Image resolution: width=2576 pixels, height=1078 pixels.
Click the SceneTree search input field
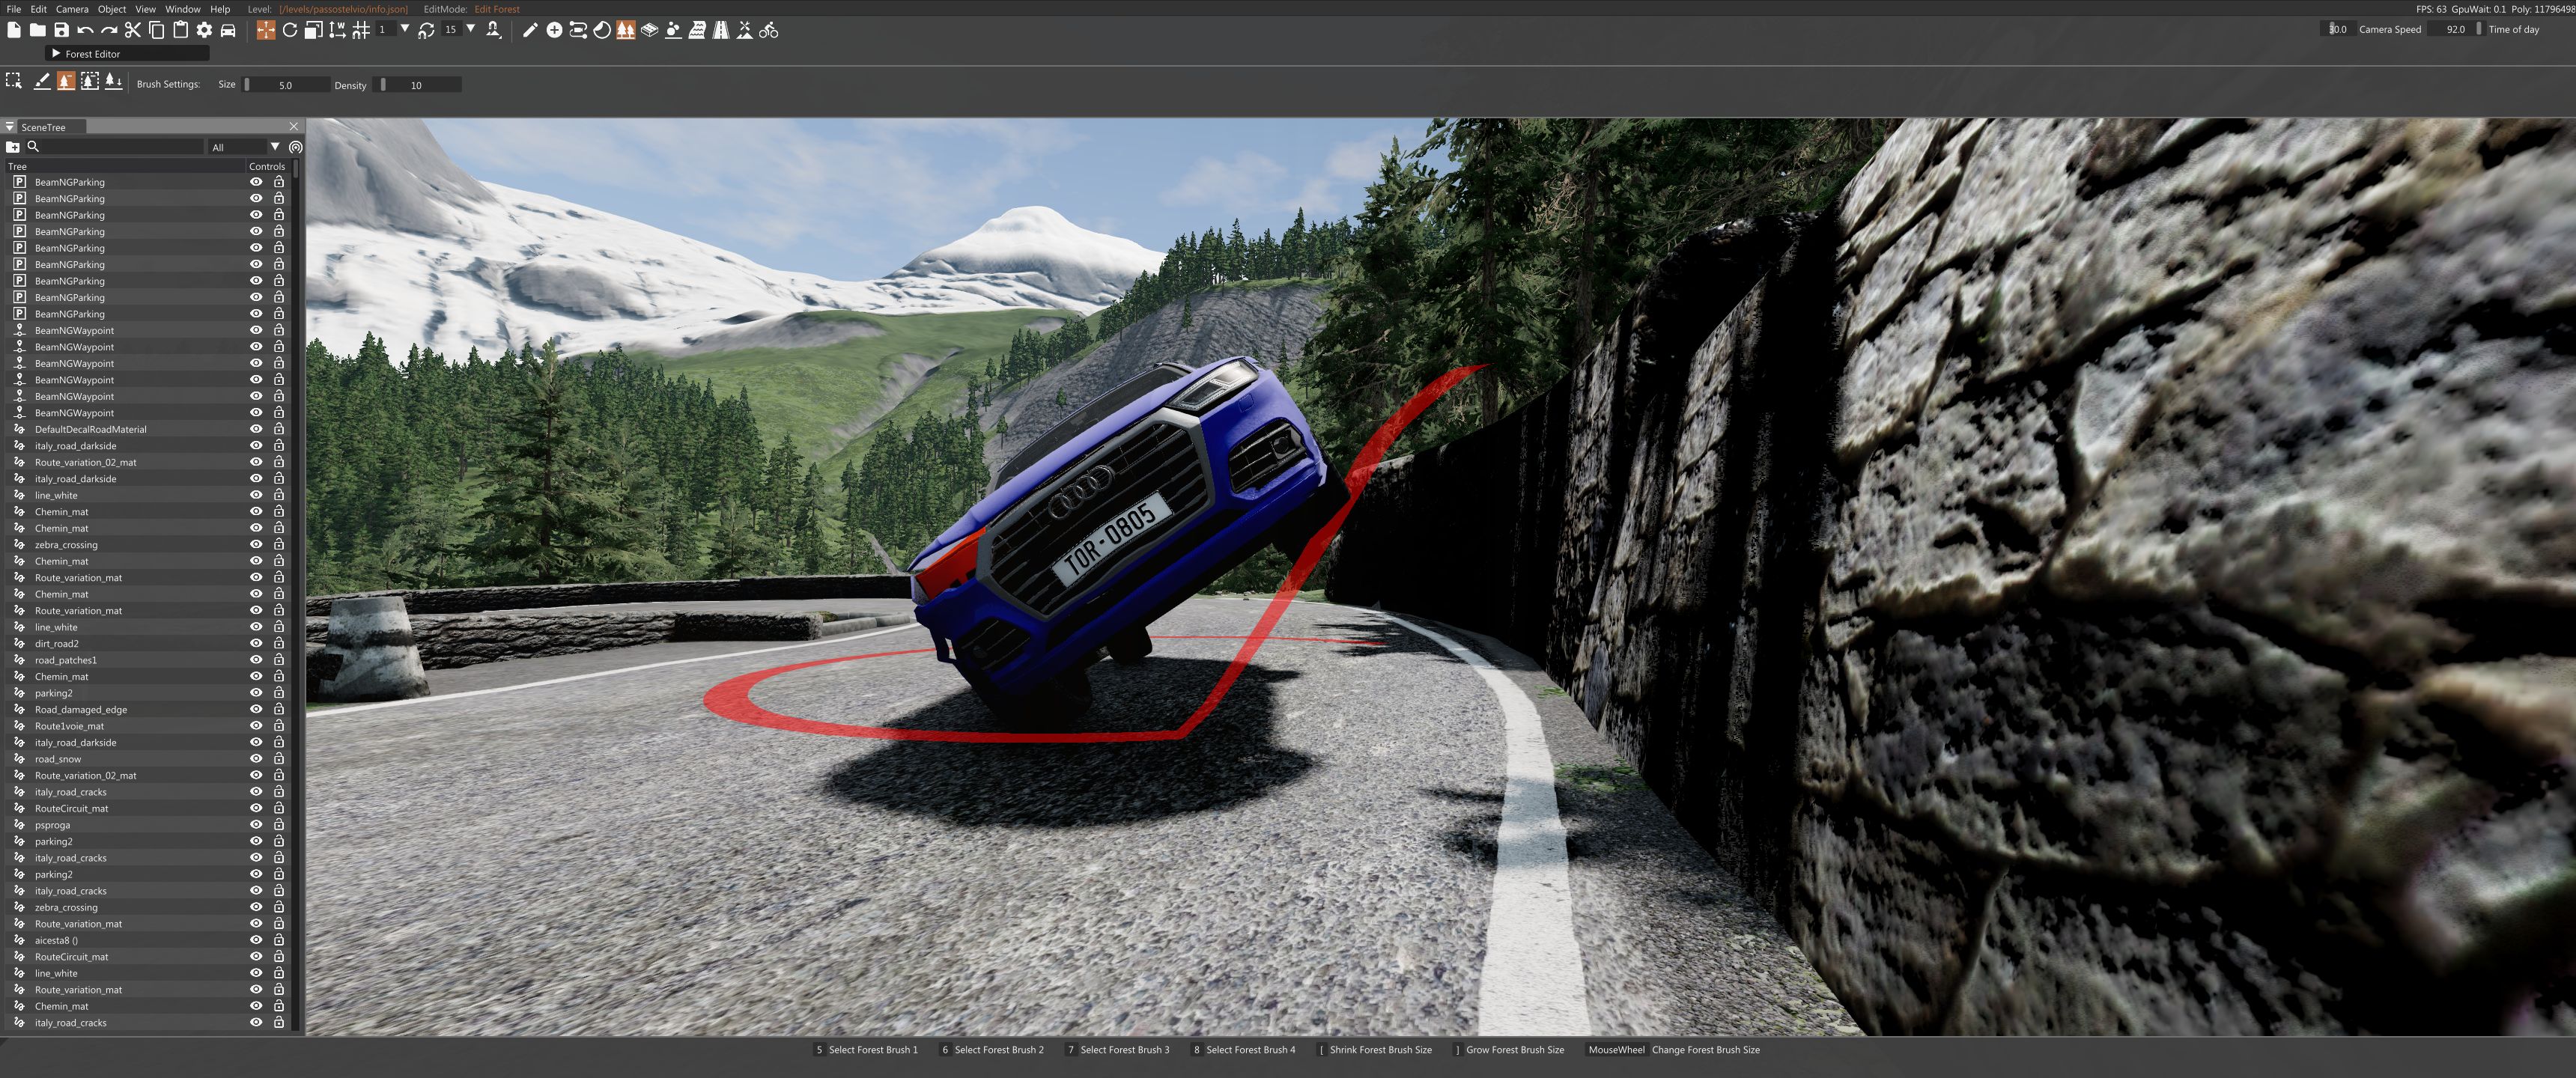coord(120,147)
